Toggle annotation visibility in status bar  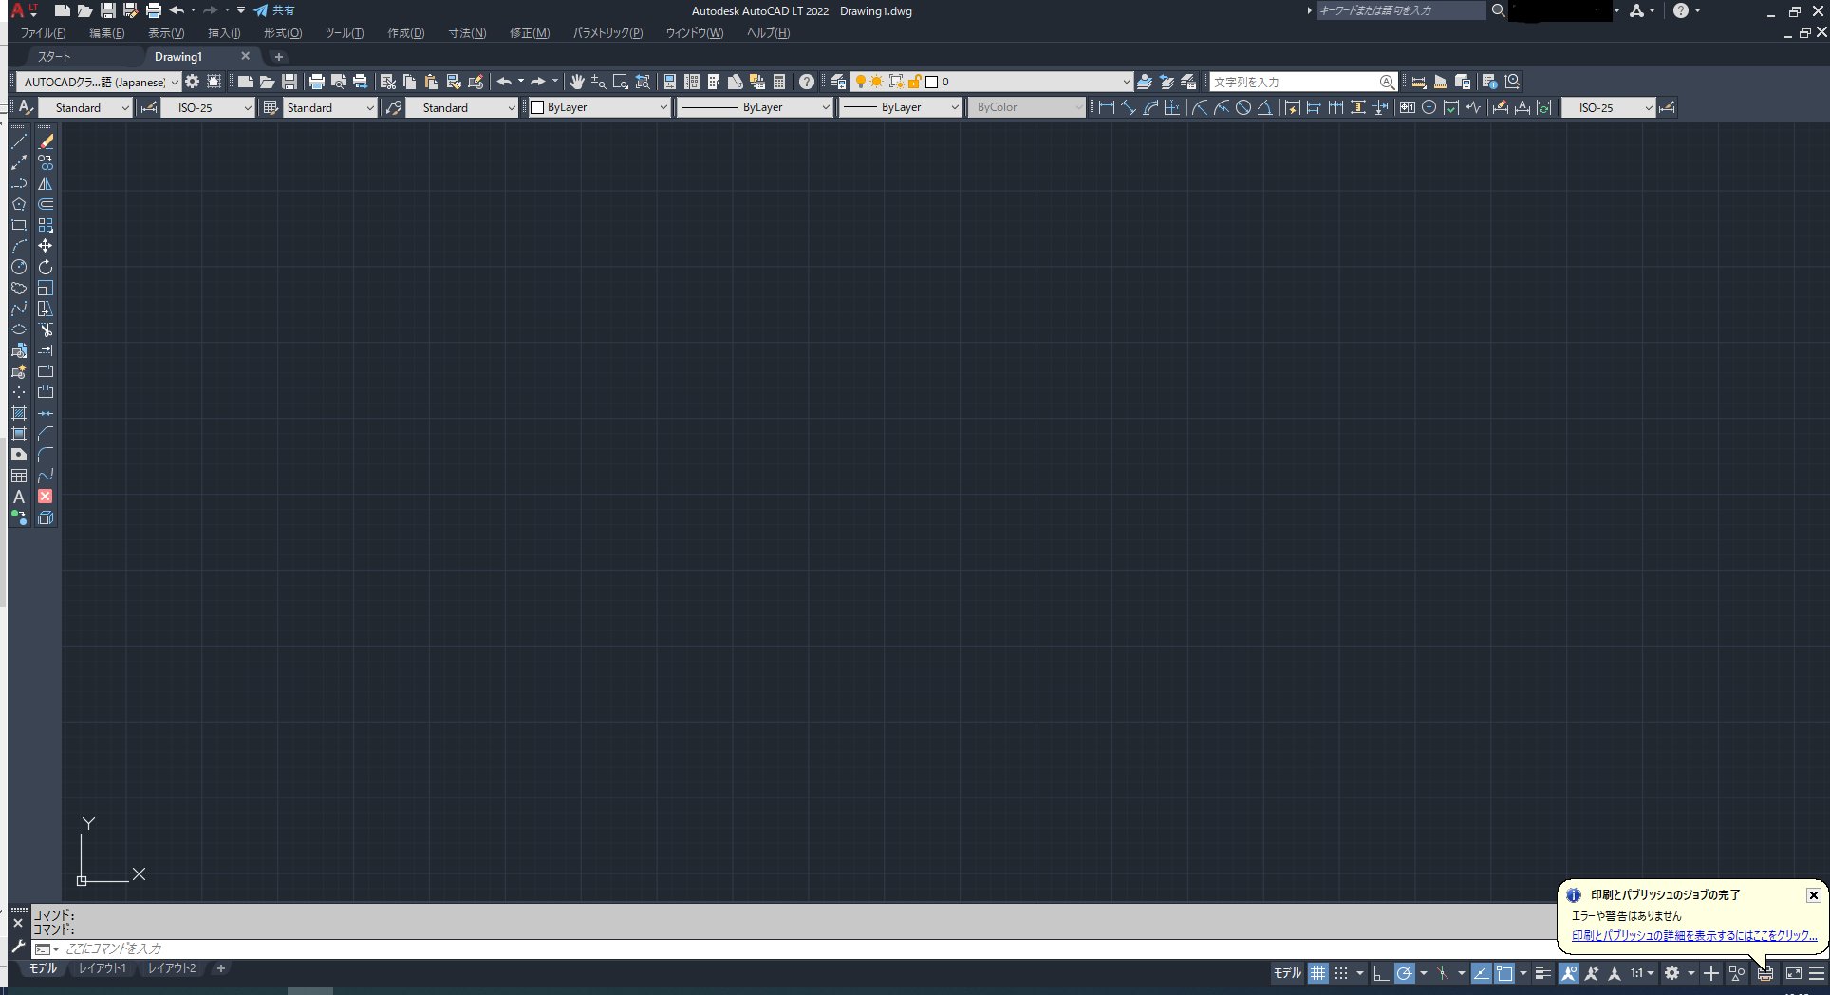pos(1568,973)
